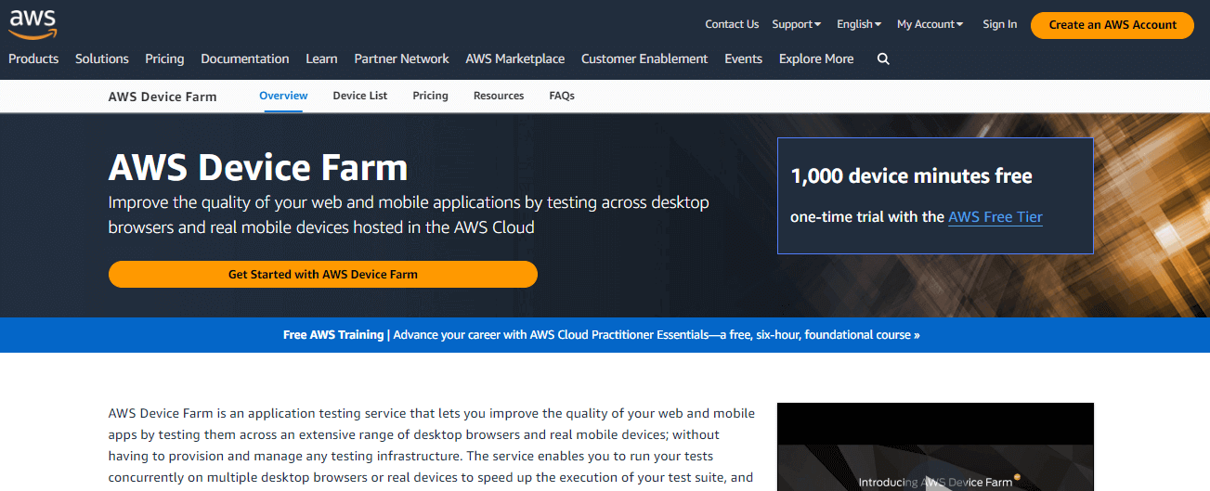Open the Documentation menu item
1210x491 pixels.
click(x=245, y=58)
